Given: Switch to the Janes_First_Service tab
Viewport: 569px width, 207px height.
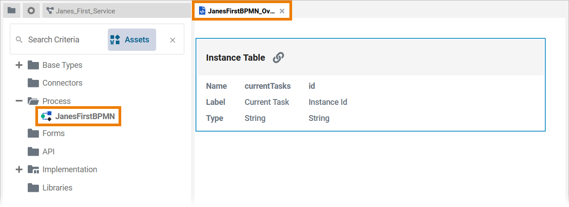Looking at the screenshot, I should pyautogui.click(x=85, y=11).
